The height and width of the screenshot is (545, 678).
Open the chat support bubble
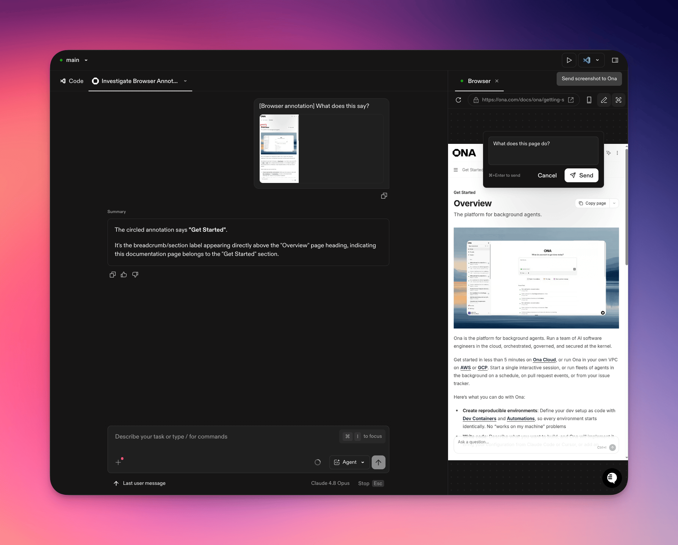point(612,478)
